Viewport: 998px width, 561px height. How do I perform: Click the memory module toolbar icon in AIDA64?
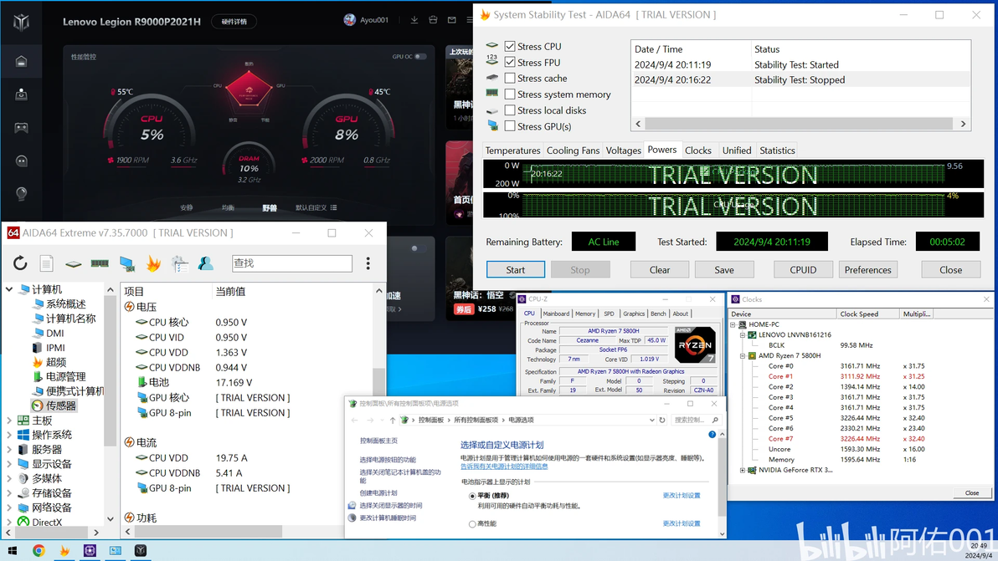100,263
